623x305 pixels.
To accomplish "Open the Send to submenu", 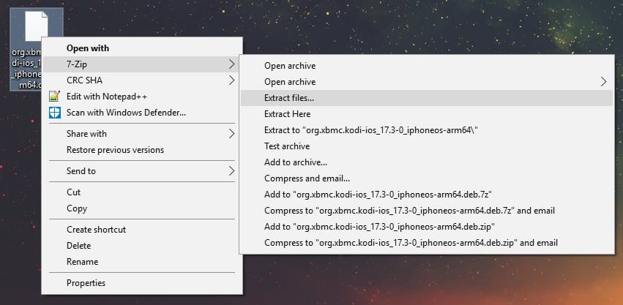I will click(141, 171).
